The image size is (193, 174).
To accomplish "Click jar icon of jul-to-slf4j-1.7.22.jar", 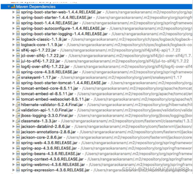I will [x=18, y=61].
